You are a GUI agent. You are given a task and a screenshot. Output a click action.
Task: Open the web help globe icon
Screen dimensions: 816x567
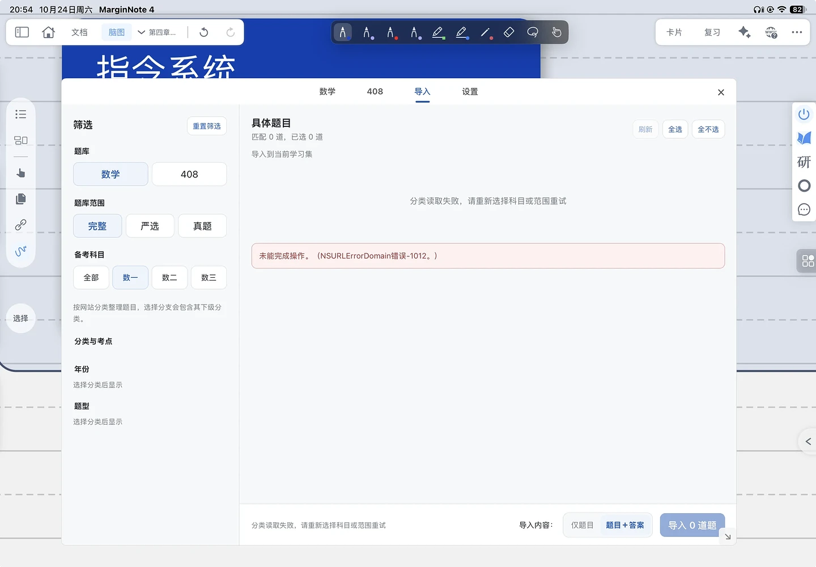[x=771, y=32]
